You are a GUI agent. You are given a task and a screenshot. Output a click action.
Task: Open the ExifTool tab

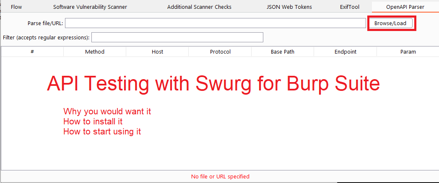[349, 7]
